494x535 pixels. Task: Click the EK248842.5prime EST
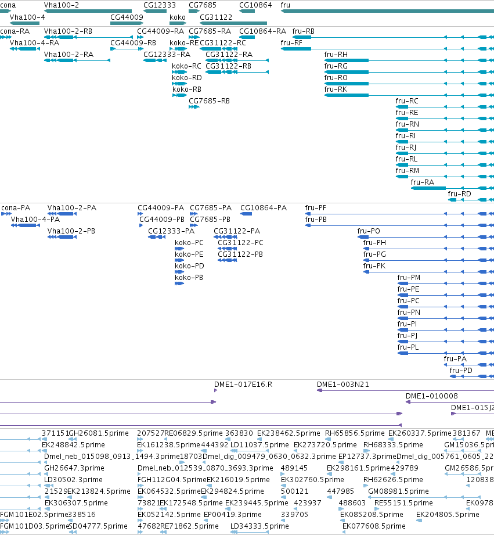coord(44,451)
